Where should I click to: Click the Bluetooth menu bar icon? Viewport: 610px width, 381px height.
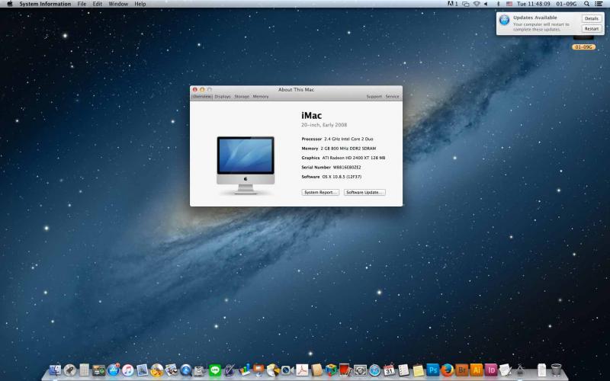coord(498,4)
